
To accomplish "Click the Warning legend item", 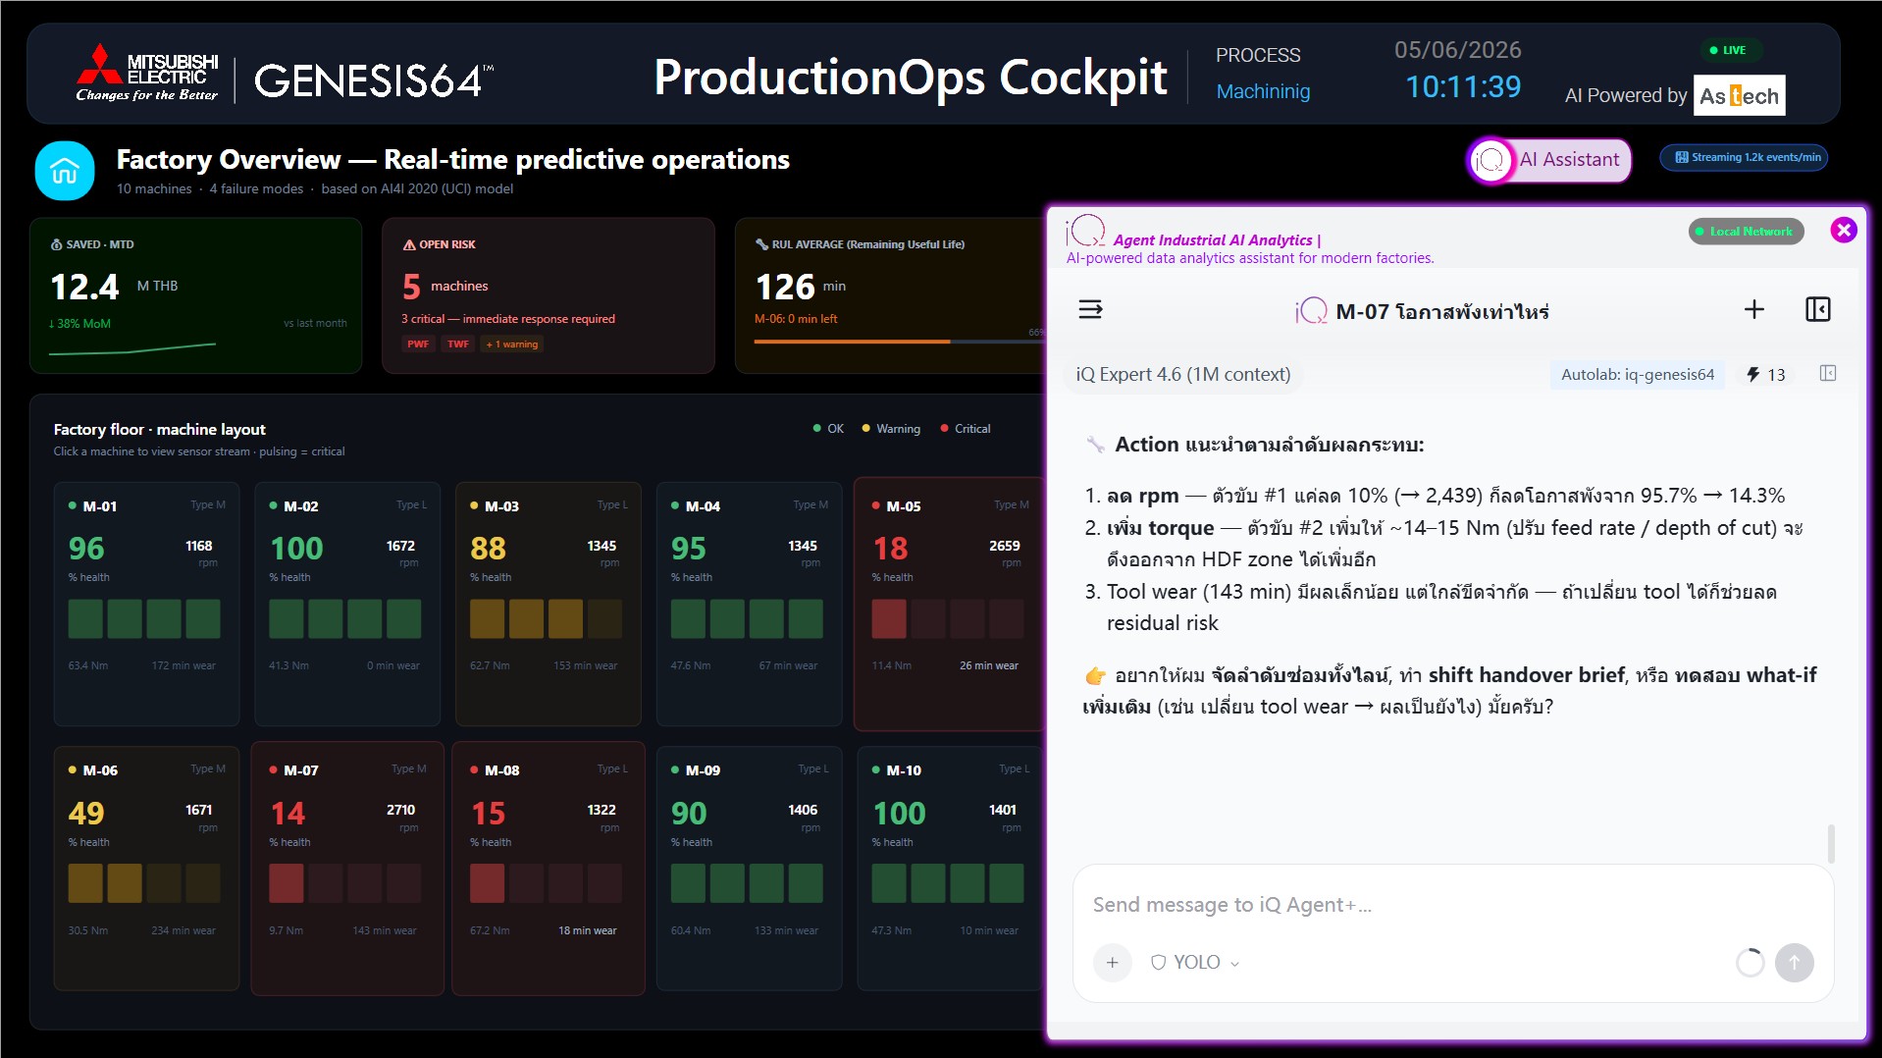I will 891,429.
